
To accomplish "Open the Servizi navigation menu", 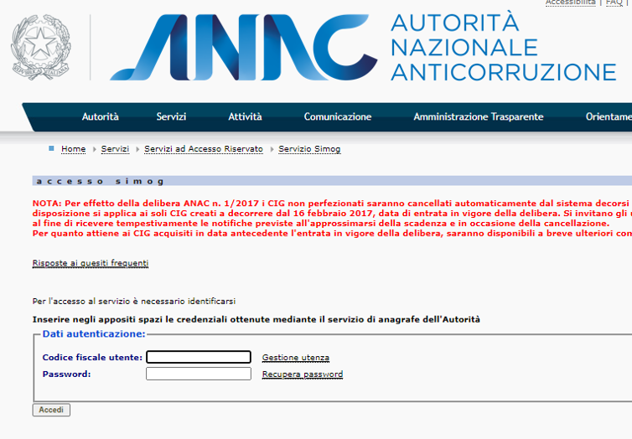I will 171,117.
